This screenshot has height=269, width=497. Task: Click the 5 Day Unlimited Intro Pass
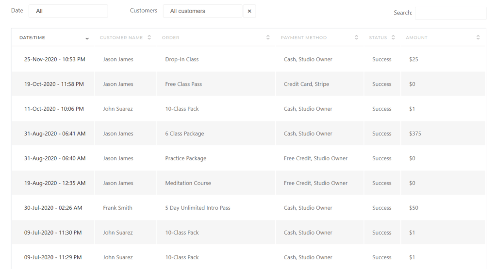click(198, 208)
